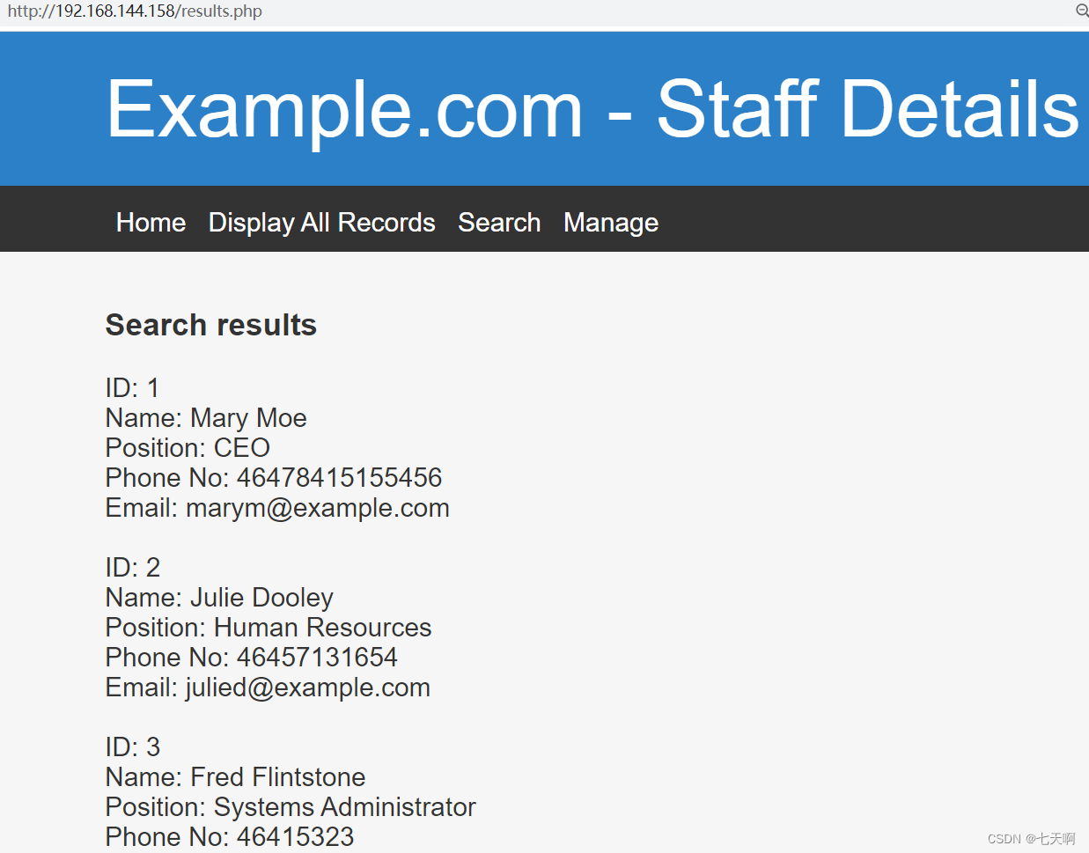Click the julied@example.com email address
This screenshot has width=1089, height=853.
(308, 688)
